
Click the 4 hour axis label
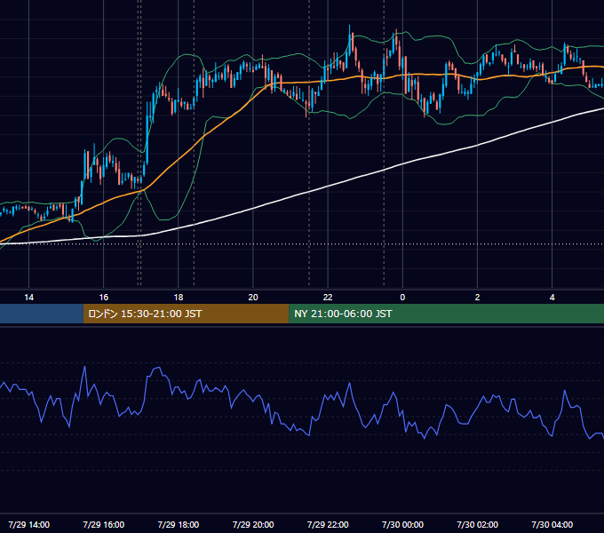tap(552, 298)
